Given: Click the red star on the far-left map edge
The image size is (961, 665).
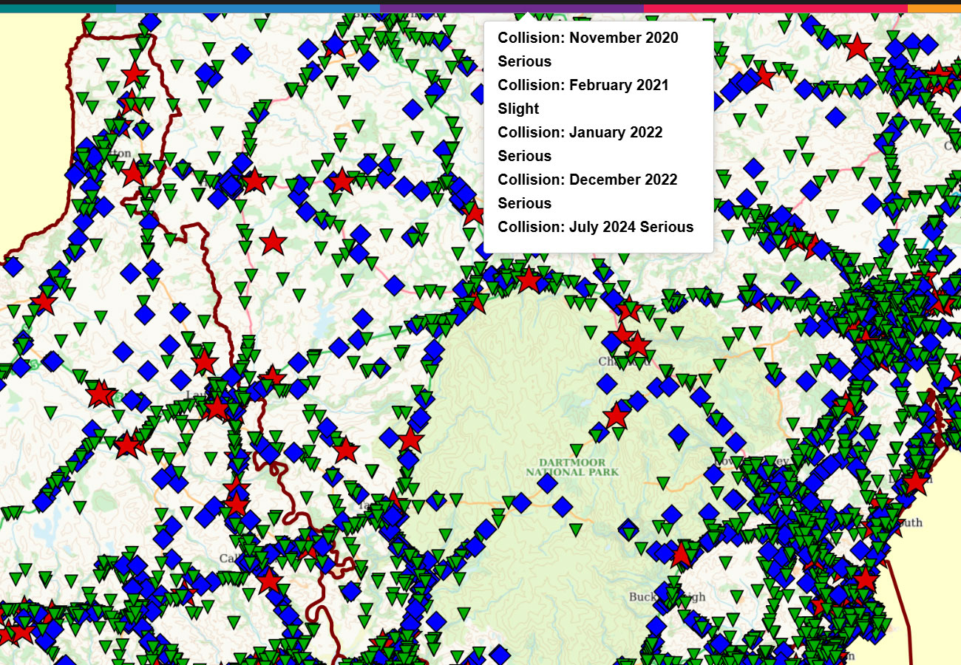Looking at the screenshot, I should pos(47,302).
